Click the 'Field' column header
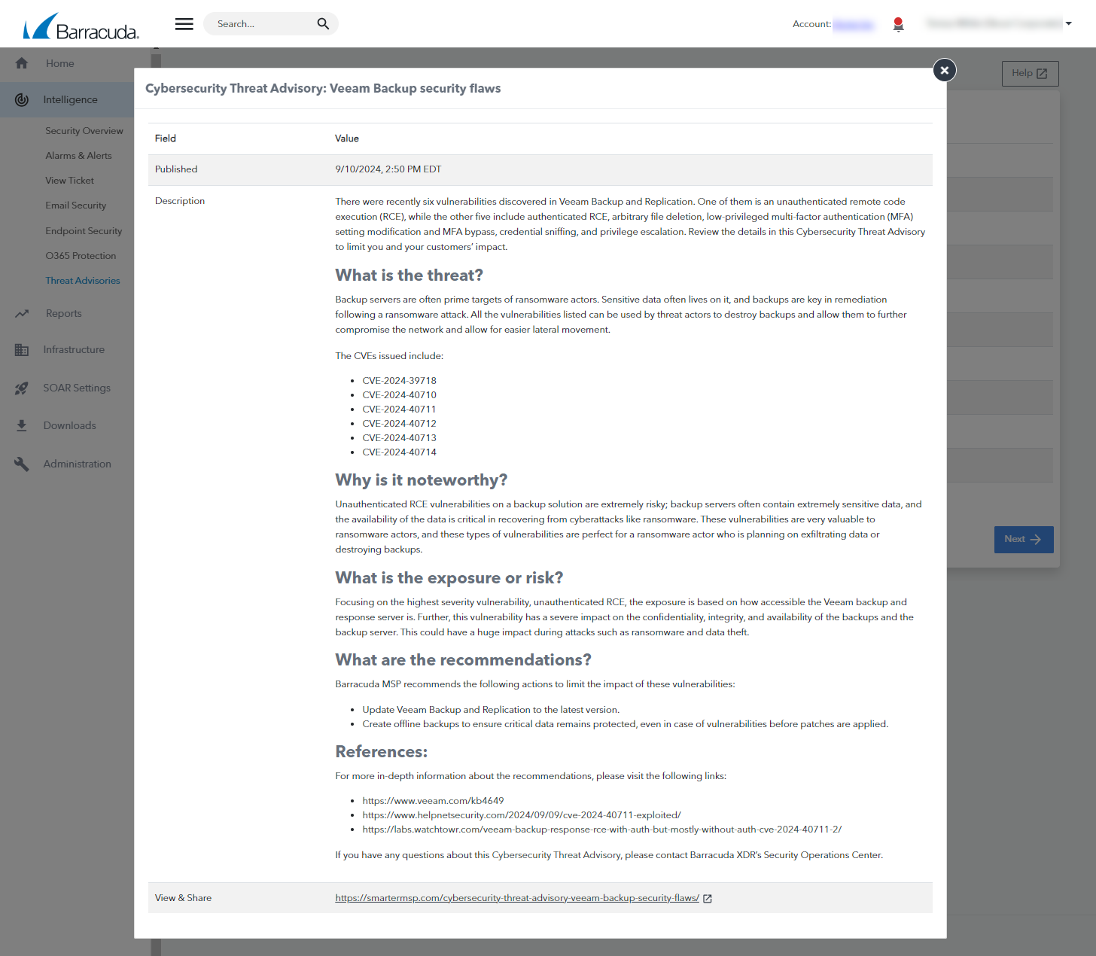The height and width of the screenshot is (956, 1096). [x=166, y=139]
